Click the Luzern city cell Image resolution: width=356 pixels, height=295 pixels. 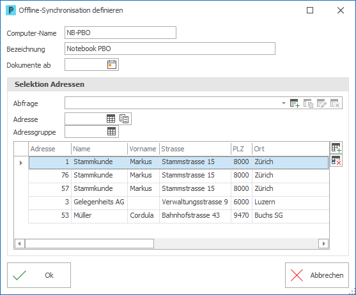291,202
